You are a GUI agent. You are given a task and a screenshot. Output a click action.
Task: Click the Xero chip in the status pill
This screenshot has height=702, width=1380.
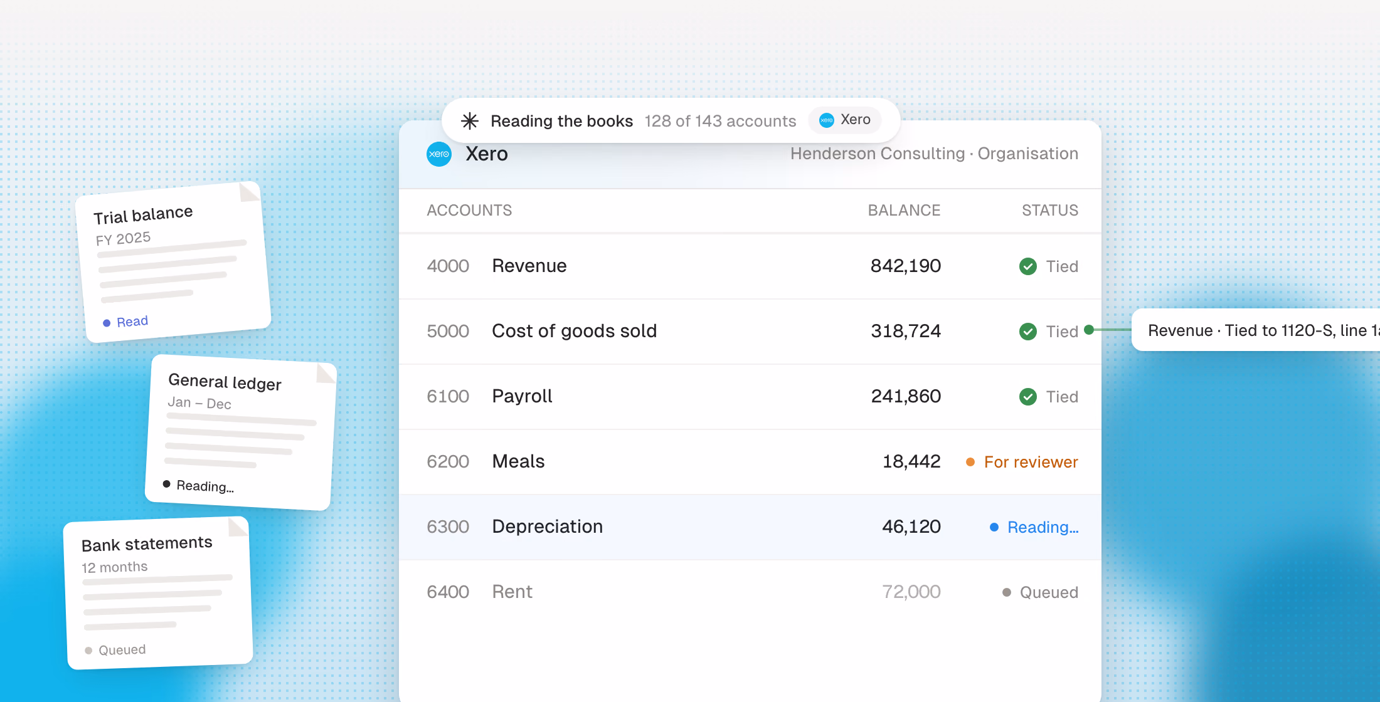[x=845, y=120]
